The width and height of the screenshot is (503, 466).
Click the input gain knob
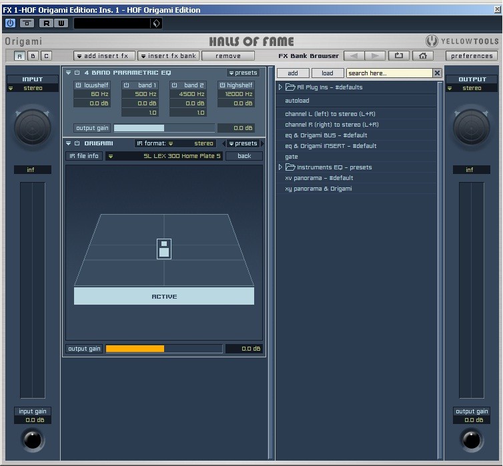pos(33,440)
